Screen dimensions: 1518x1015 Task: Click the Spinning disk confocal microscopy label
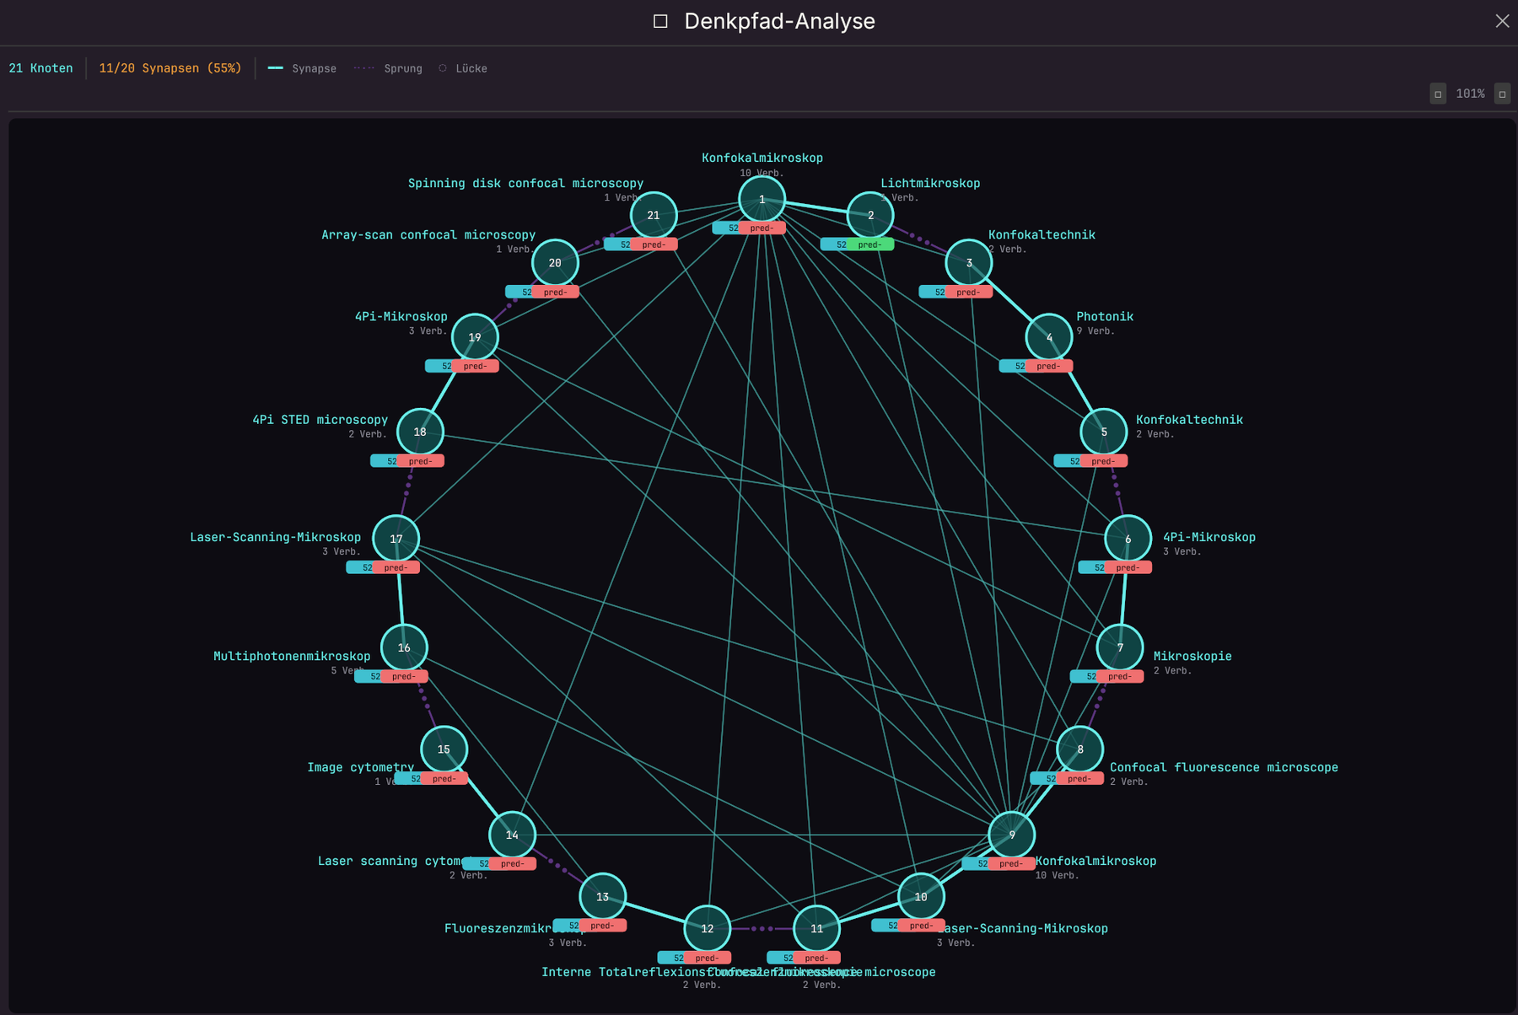click(x=525, y=183)
